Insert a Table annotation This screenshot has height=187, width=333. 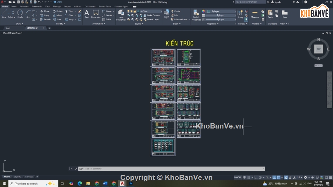tap(107, 20)
